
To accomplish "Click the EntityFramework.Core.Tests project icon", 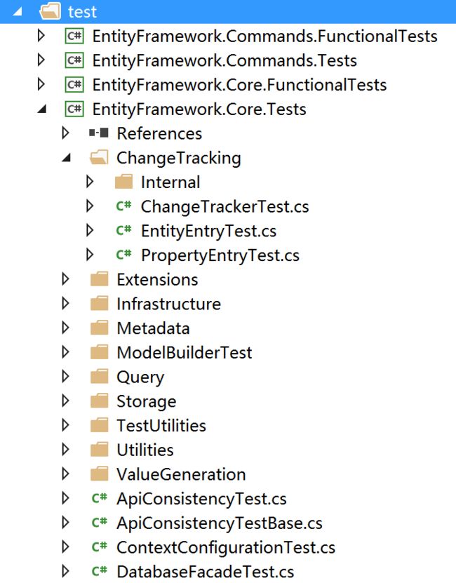I will click(74, 109).
